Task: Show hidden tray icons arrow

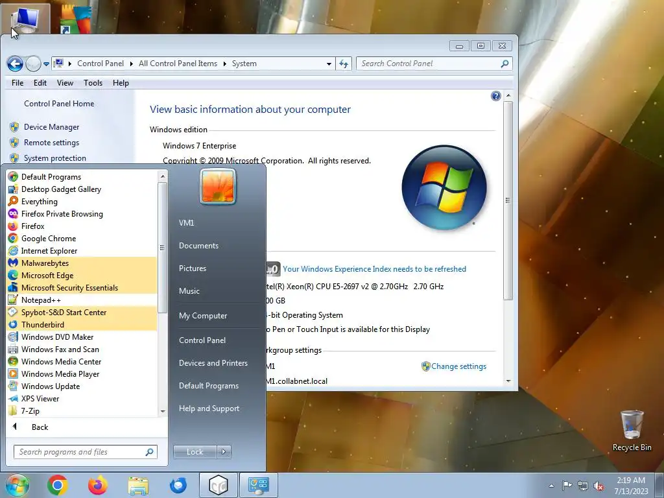Action: pos(551,486)
